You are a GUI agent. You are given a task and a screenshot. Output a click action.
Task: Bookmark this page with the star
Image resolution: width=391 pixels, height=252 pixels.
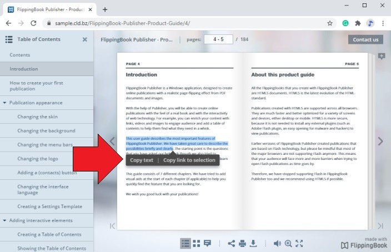[330, 23]
